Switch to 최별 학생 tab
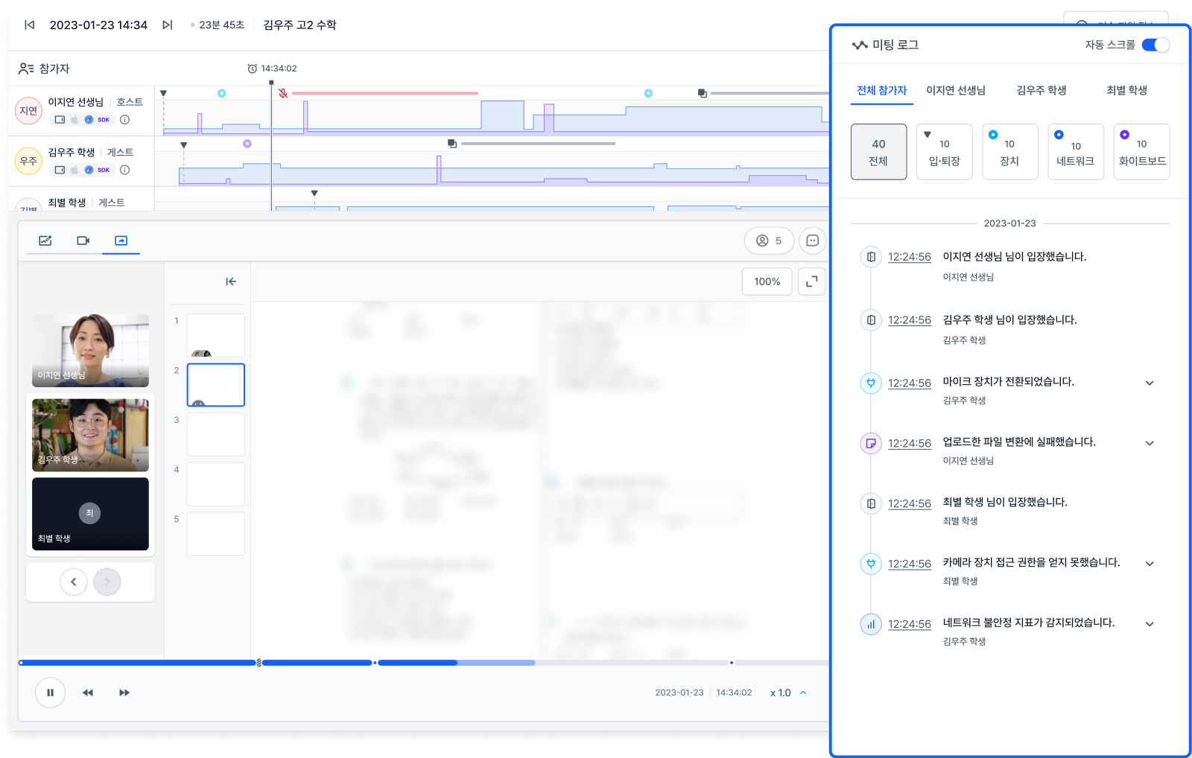1192x758 pixels. click(1126, 90)
